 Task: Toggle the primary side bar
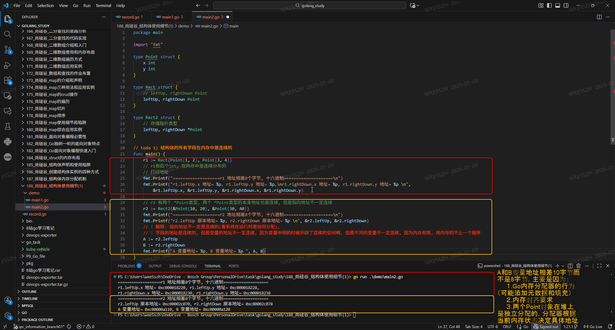549,5
